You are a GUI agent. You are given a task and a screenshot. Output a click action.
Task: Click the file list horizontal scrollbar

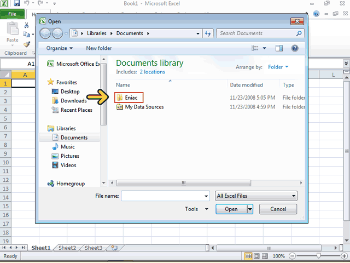coord(184,183)
